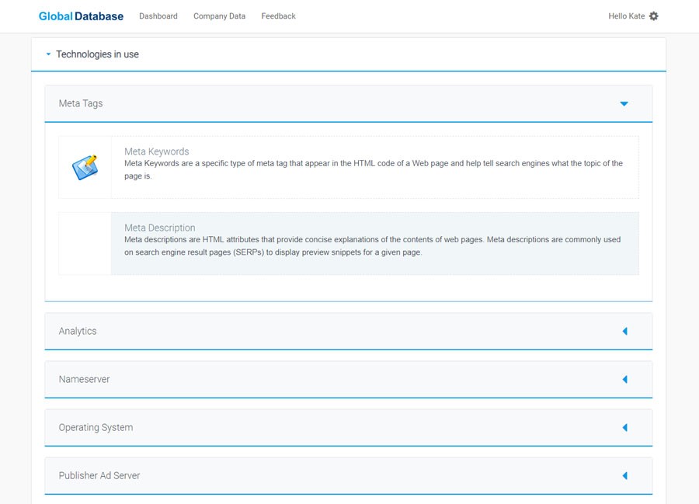This screenshot has width=699, height=504.
Task: Click the Operating System panel title
Action: click(x=96, y=427)
